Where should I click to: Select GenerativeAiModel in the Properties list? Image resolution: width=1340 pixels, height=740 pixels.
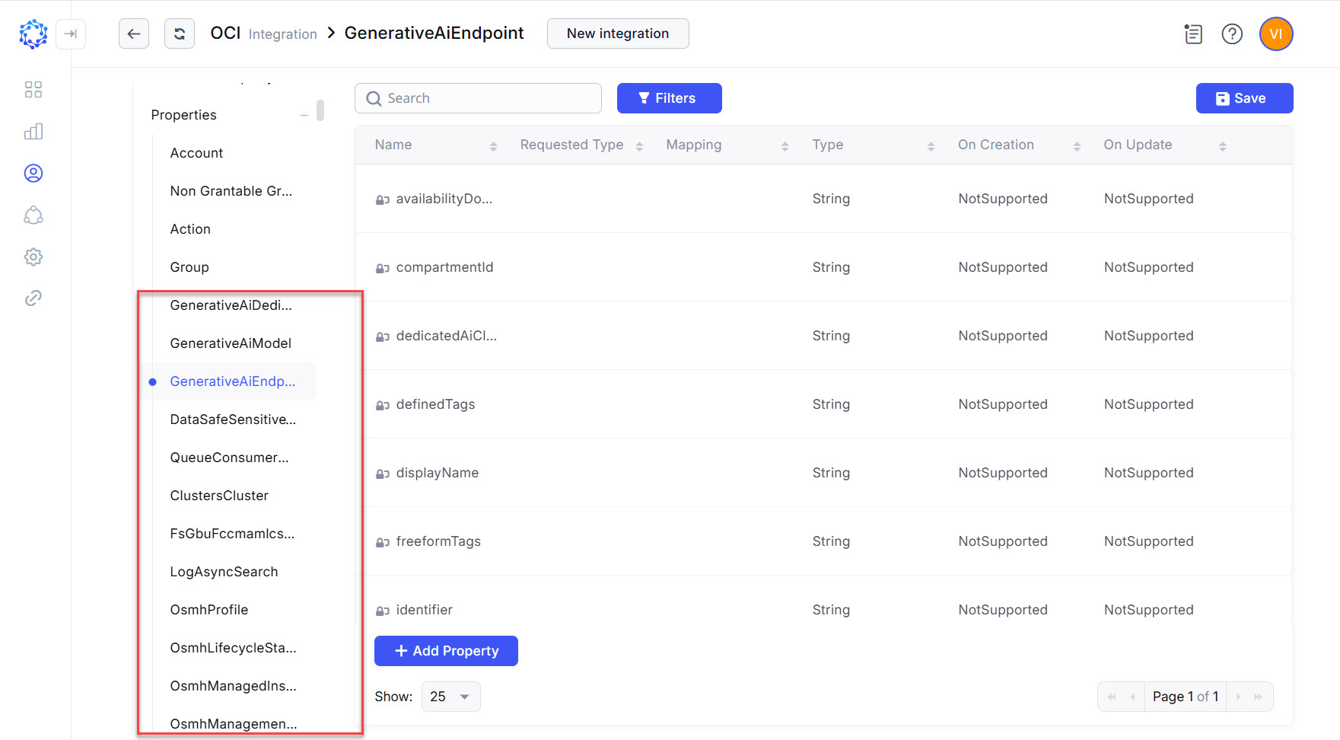click(231, 343)
